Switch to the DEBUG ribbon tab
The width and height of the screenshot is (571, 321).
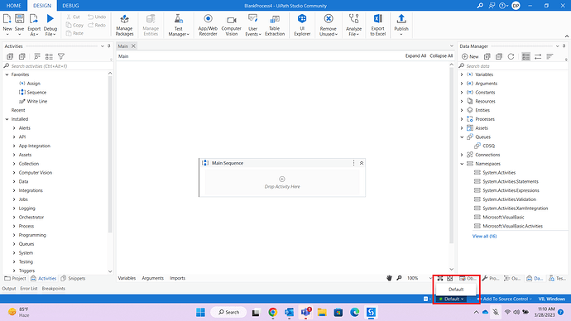click(x=70, y=6)
